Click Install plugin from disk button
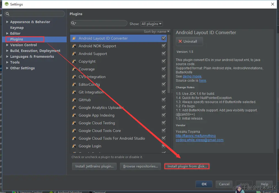Viewport: 279px width, 193px height. (187, 166)
